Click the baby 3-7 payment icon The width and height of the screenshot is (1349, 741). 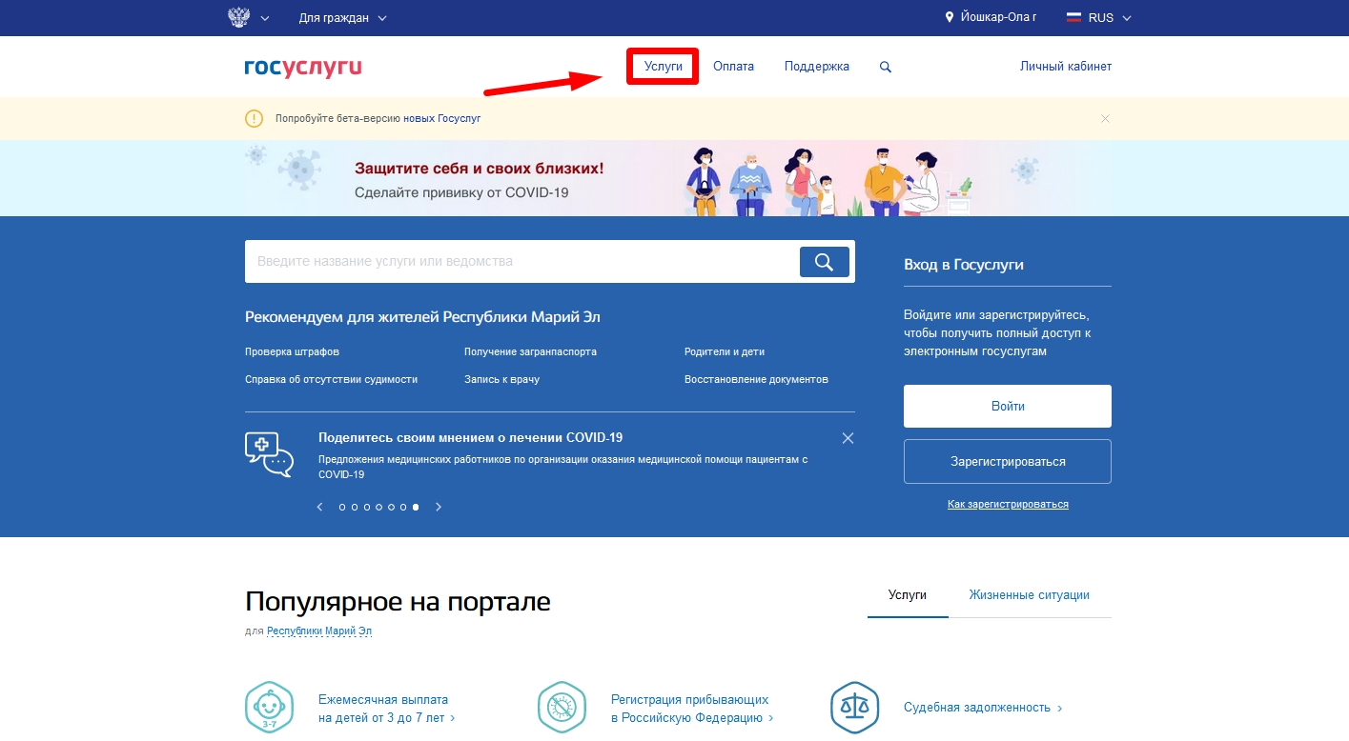269,708
